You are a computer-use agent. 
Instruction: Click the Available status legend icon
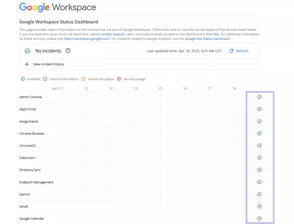pyautogui.click(x=23, y=79)
